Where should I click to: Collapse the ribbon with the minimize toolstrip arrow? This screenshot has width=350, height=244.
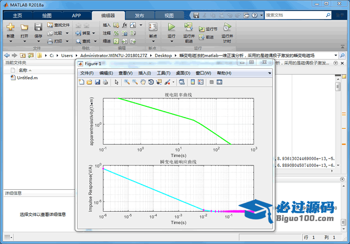[342, 46]
